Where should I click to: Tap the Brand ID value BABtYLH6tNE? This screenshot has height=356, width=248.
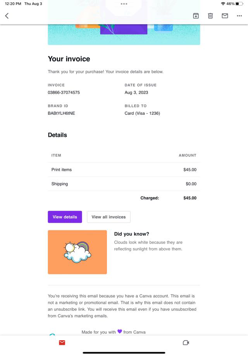point(61,113)
